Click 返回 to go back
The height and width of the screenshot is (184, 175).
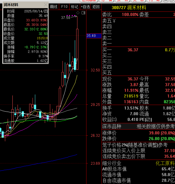(96, 7)
